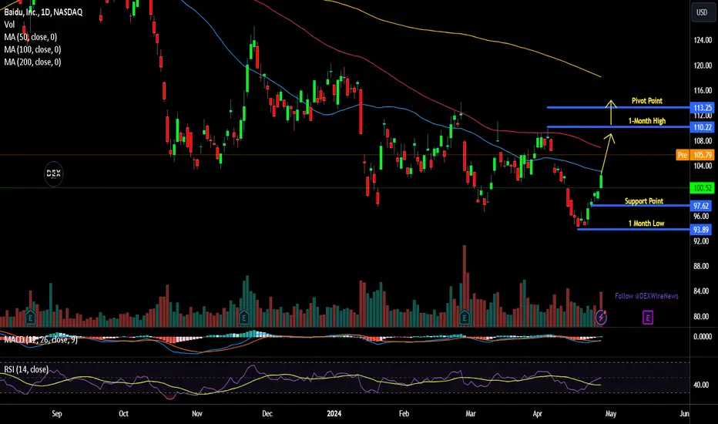Click the earnings E marker near September
This screenshot has height=424, width=718.
[x=30, y=317]
